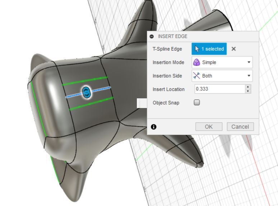The image size is (278, 206).
Task: Enable the Object Snap checkbox
Action: pyautogui.click(x=196, y=103)
